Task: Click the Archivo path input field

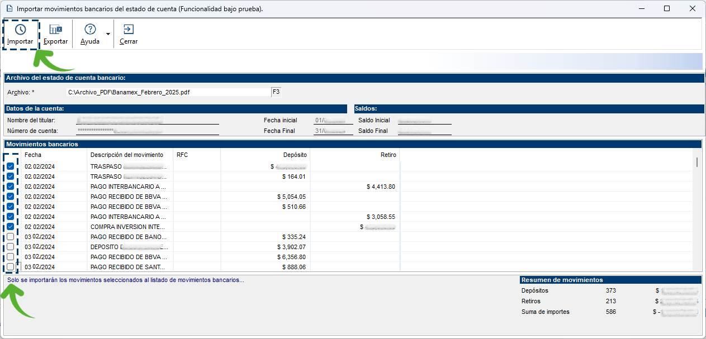Action: (x=168, y=92)
